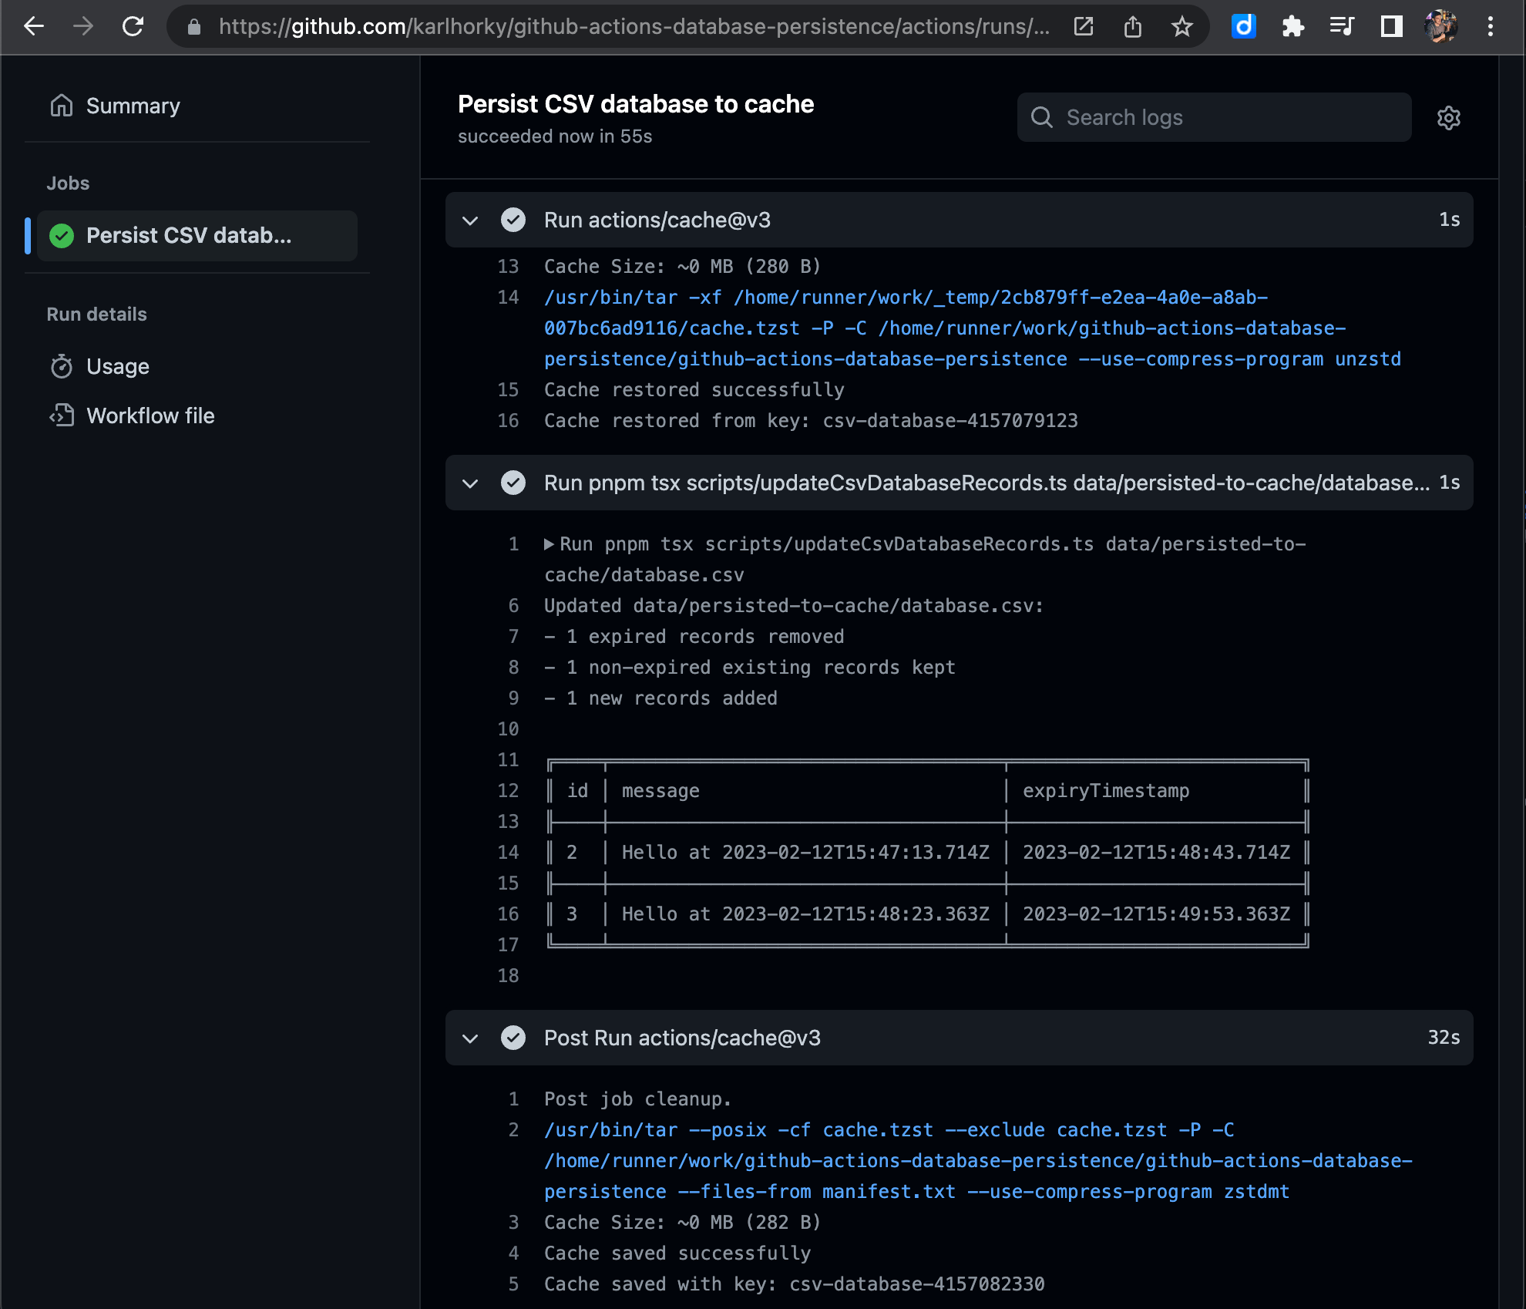Open log settings gear icon

pos(1448,118)
